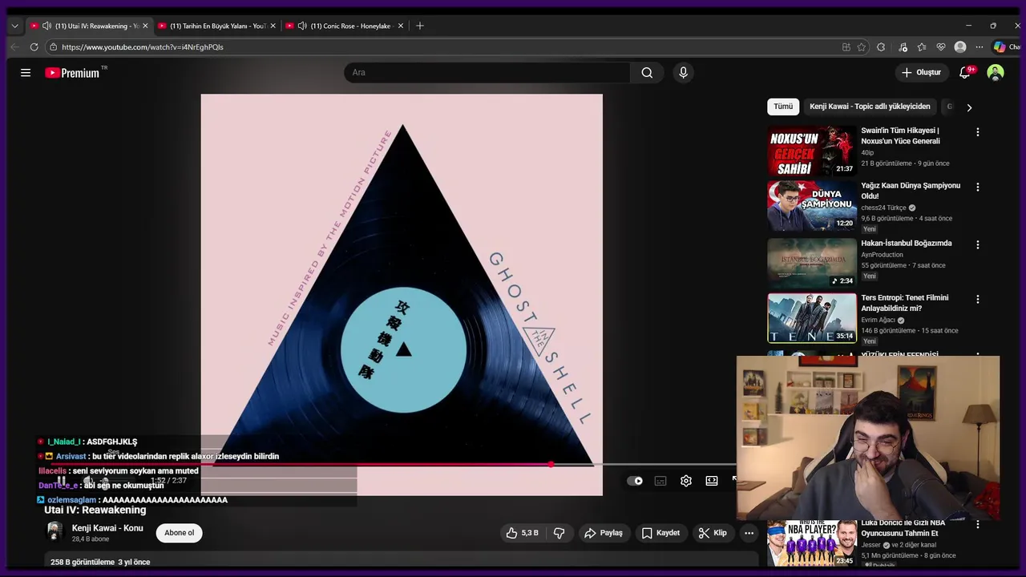1026x577 pixels.
Task: Toggle the autoplay switch in player
Action: pos(635,481)
